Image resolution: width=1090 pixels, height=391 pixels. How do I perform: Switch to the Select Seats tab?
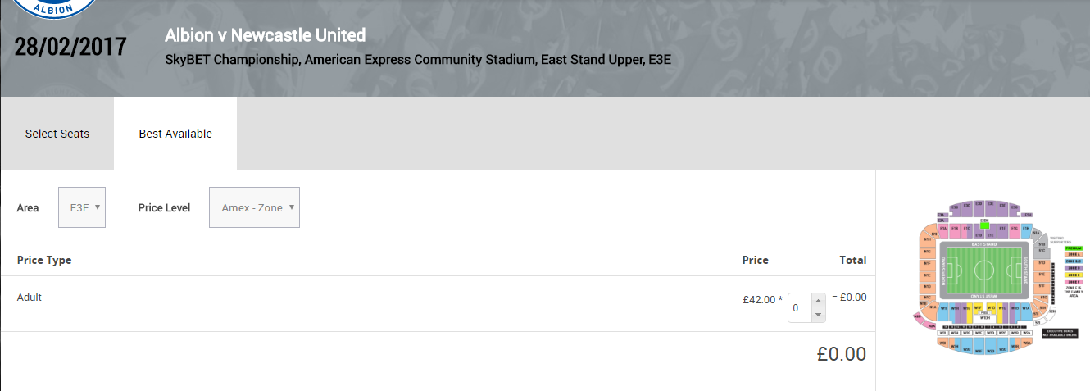pos(57,134)
